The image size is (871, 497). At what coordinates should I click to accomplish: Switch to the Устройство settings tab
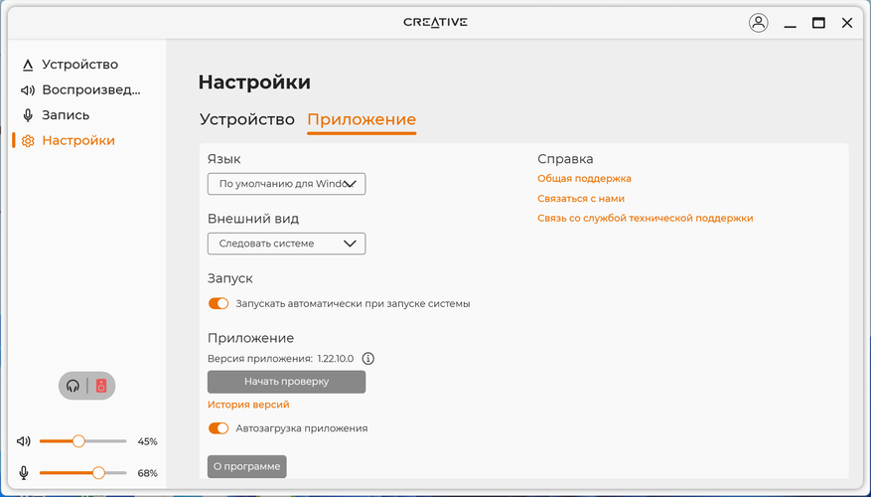tap(247, 119)
